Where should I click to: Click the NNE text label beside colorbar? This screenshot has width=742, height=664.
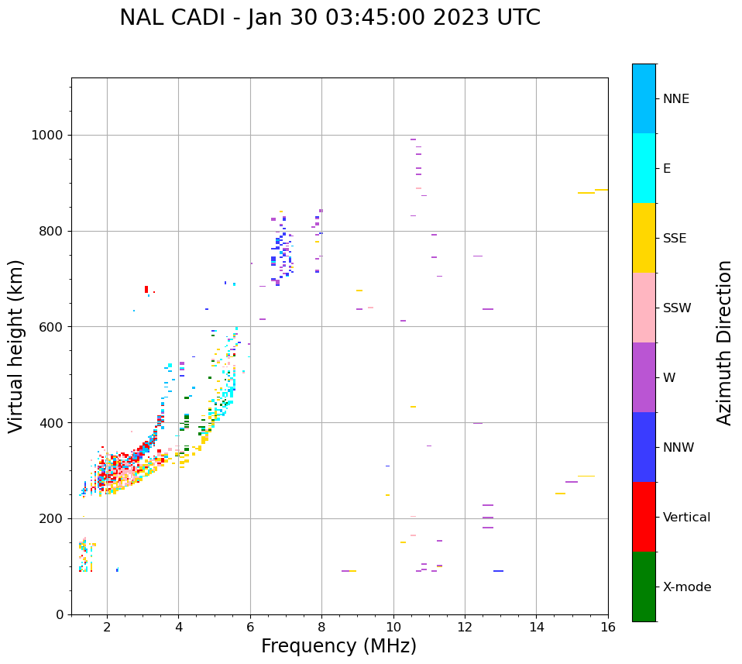pos(675,99)
